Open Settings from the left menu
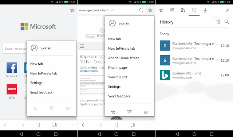233x137 pixels. 36,83
